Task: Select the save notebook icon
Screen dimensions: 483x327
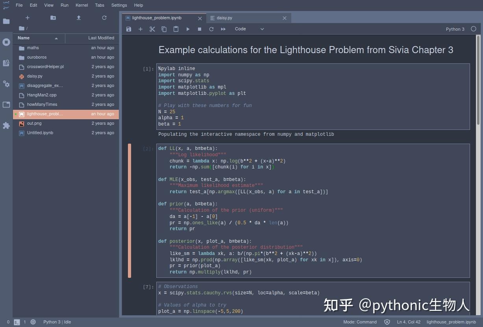Action: coord(129,29)
